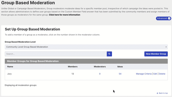Click the 0 moderators count for Jury

pos(100,74)
